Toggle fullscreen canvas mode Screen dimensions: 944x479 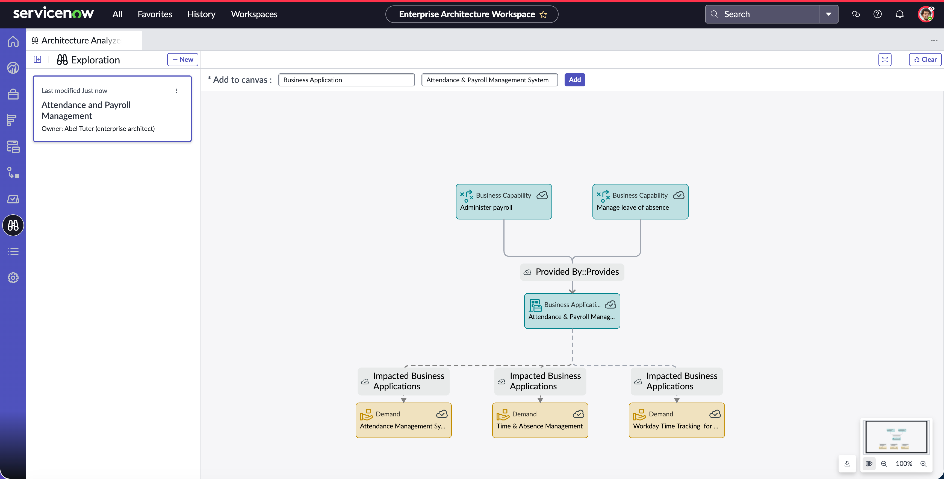885,59
